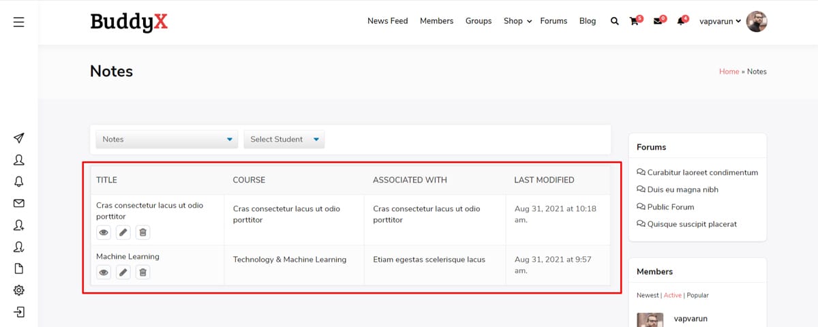Viewport: 818px width, 327px height.
Task: Open the hamburger menu in top-left
Action: pos(19,22)
